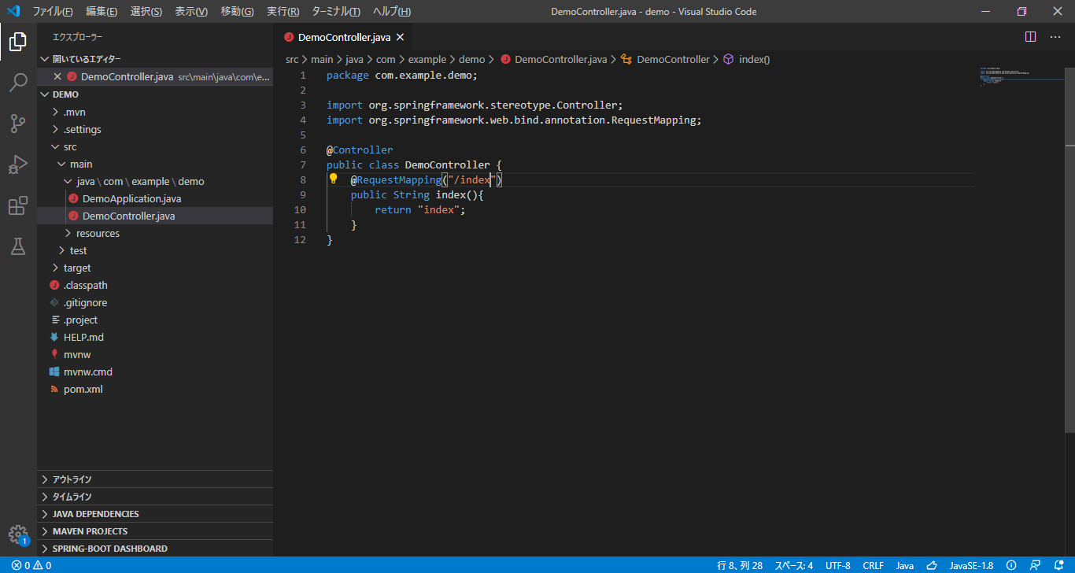Click the errors and warnings status indicator
Image resolution: width=1075 pixels, height=573 pixels.
(x=31, y=565)
